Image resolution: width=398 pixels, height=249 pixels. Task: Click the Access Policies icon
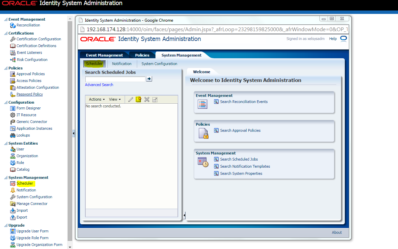tap(13, 81)
